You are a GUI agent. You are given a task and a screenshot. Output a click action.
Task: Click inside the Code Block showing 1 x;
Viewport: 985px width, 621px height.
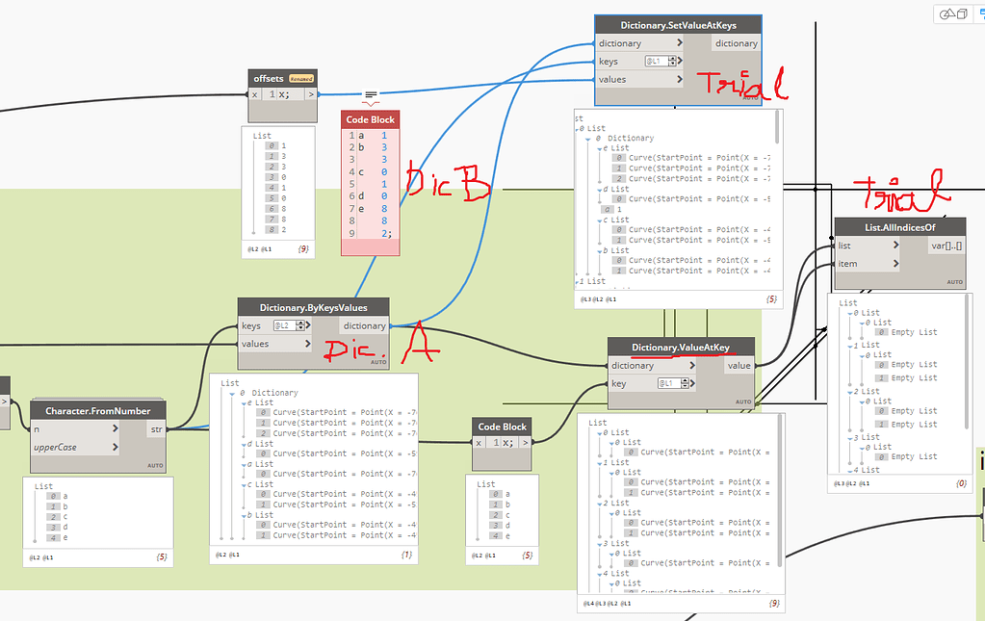click(502, 442)
